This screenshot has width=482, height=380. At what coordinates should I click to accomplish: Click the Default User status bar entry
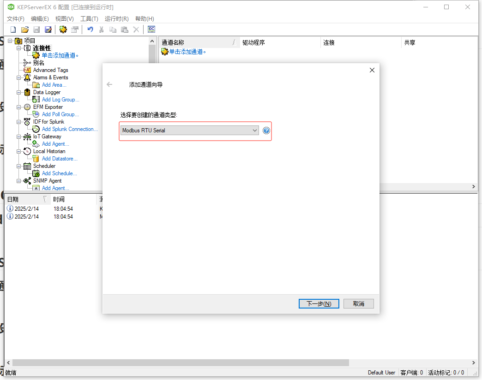pos(381,372)
